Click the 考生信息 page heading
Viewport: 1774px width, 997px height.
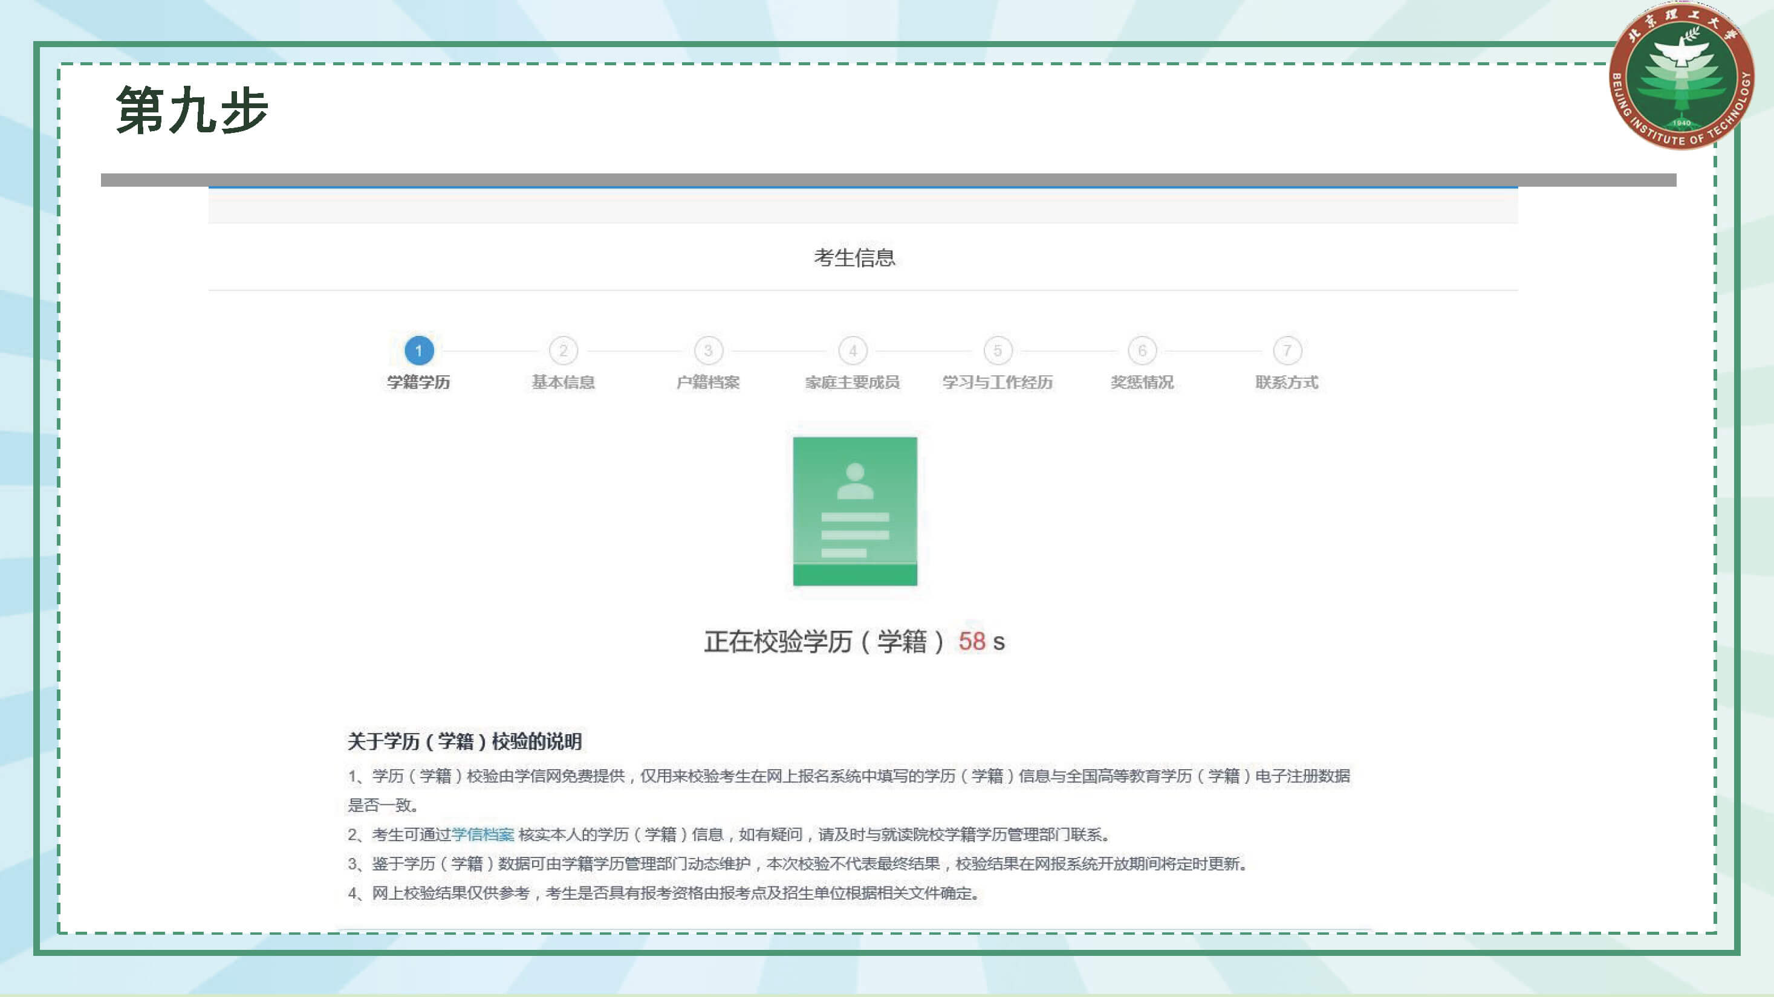(x=854, y=258)
